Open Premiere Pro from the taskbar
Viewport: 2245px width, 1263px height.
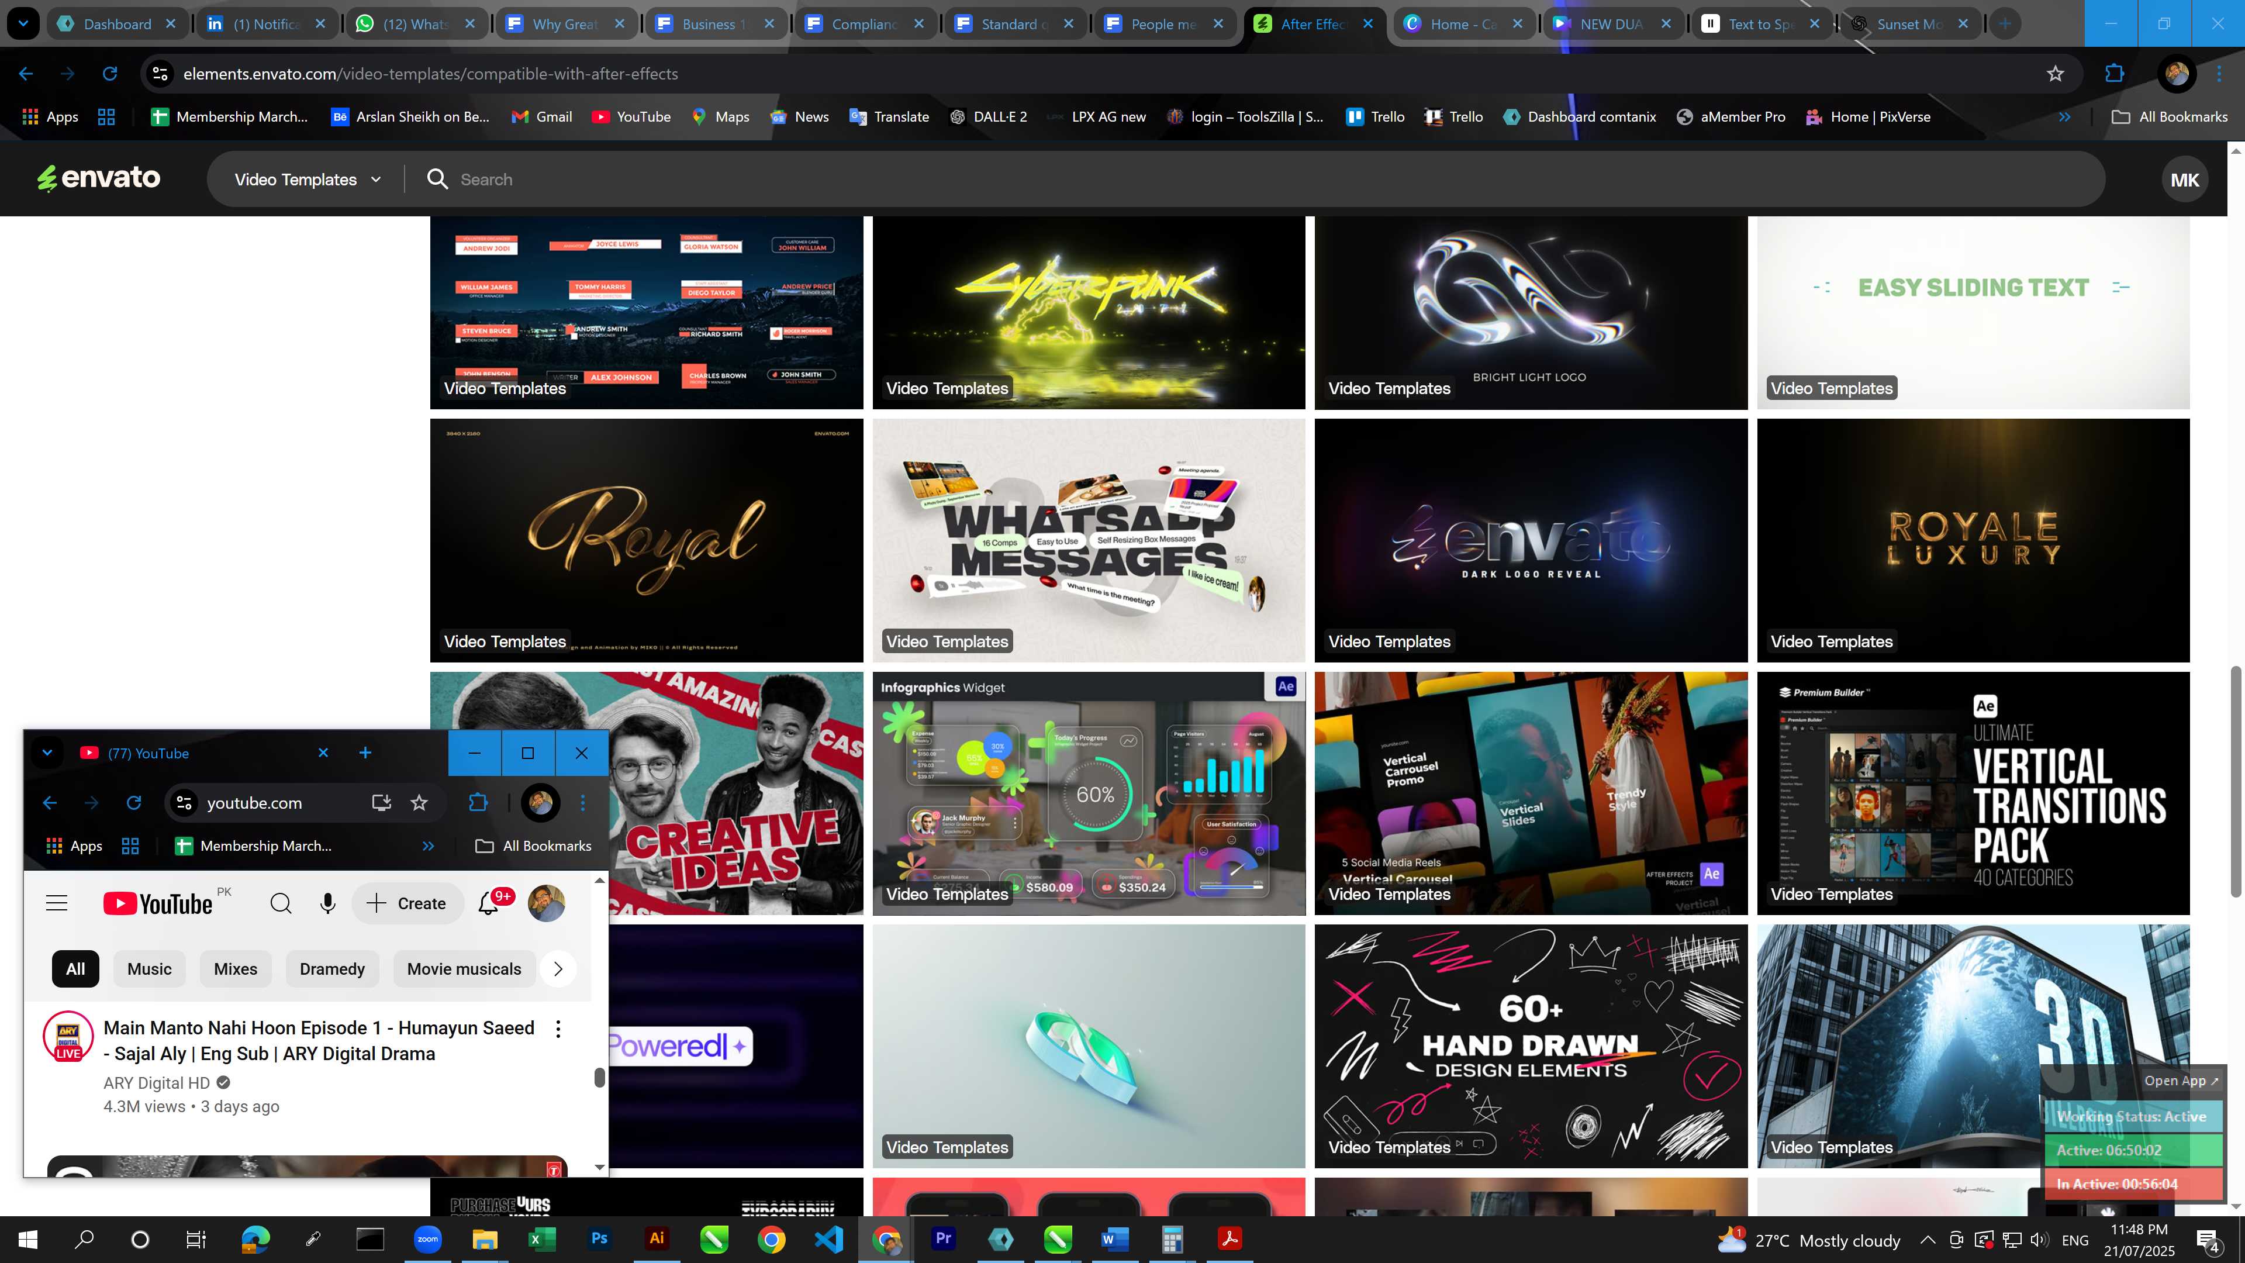click(x=943, y=1238)
